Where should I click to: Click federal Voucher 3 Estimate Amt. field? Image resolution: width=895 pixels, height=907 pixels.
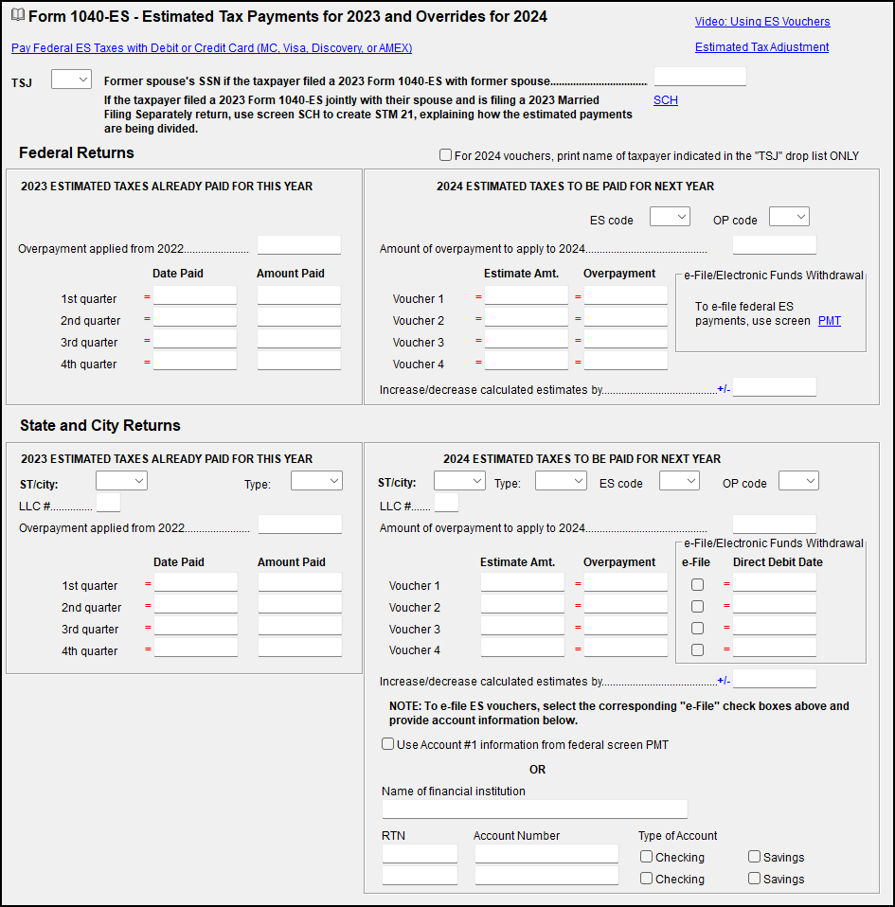tap(527, 339)
